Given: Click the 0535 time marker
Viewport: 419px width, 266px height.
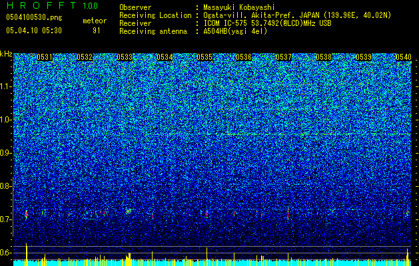Looking at the screenshot, I should pos(205,57).
